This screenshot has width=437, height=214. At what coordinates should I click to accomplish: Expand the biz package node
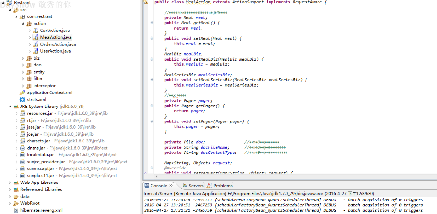[x=23, y=58]
